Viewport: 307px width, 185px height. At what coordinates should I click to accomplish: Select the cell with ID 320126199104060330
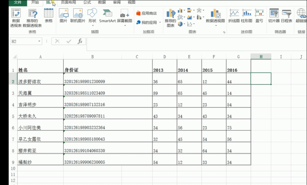coord(108,148)
